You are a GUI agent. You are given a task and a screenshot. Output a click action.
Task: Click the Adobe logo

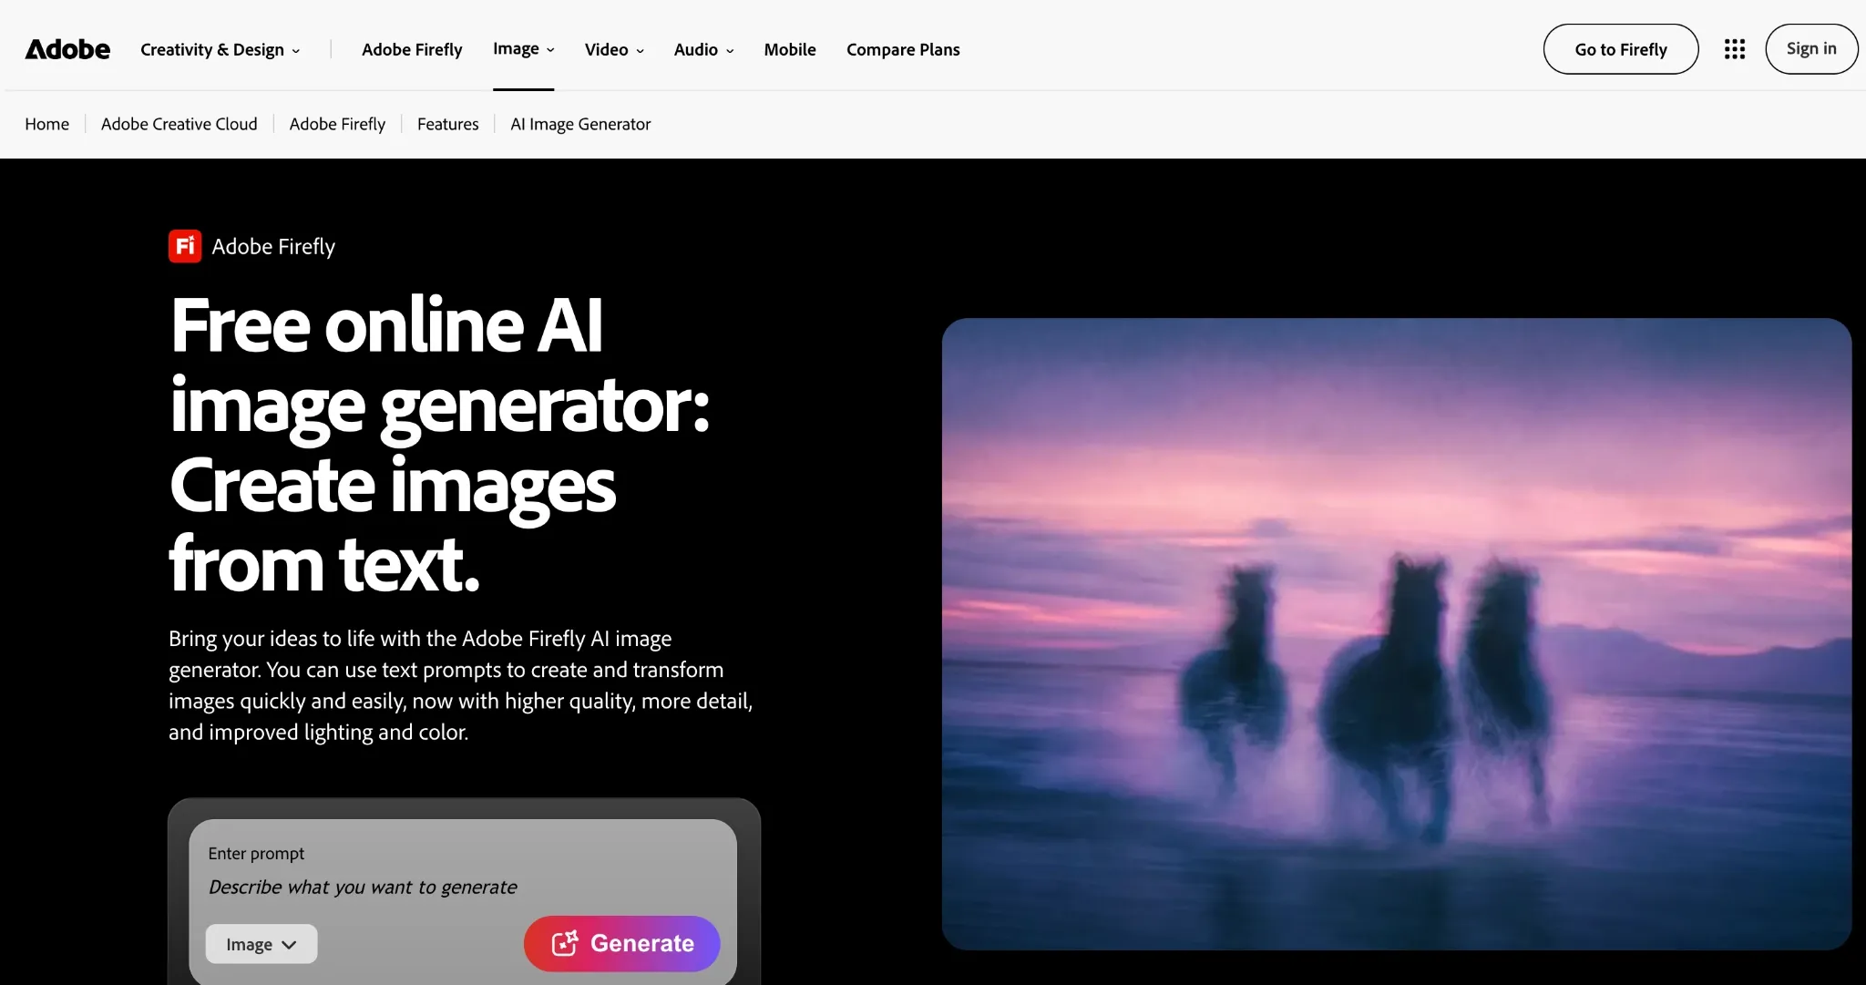tap(67, 49)
